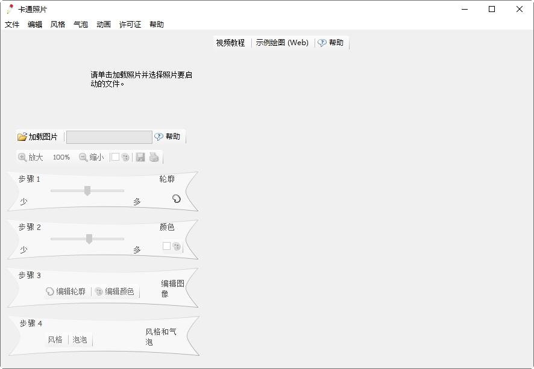Click the empty file path field
Viewport: 534px width, 369px height.
tap(109, 137)
